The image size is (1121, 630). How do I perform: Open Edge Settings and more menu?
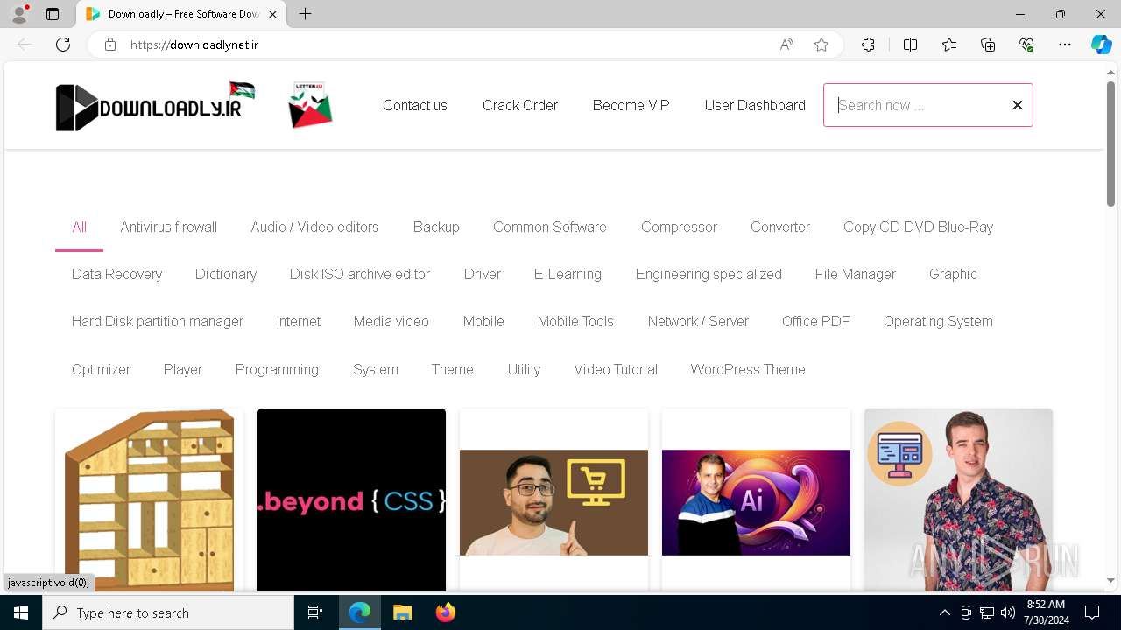(x=1065, y=45)
